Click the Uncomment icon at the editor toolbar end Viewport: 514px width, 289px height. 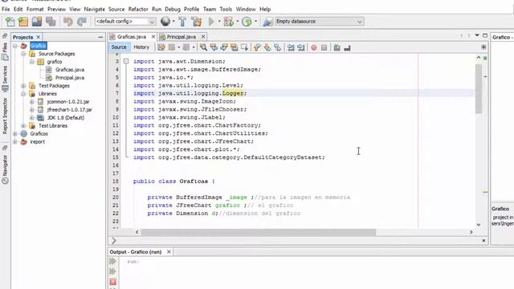point(347,48)
